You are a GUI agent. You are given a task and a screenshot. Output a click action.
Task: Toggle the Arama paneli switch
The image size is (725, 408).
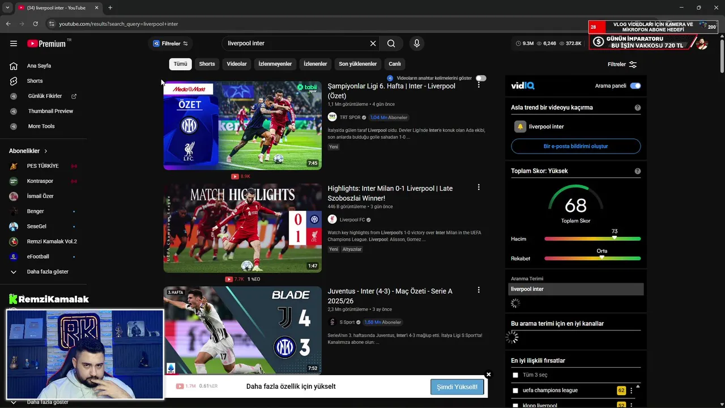[635, 86]
